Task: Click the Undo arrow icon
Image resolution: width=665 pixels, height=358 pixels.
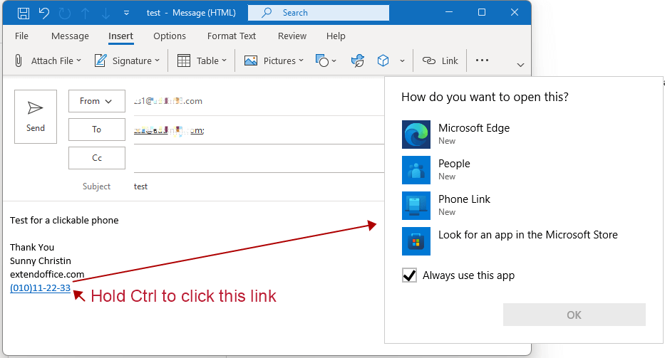Action: [44, 13]
